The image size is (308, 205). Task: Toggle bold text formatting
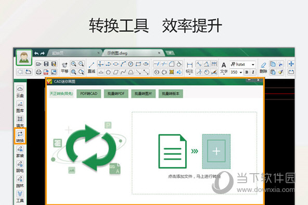(x=247, y=72)
